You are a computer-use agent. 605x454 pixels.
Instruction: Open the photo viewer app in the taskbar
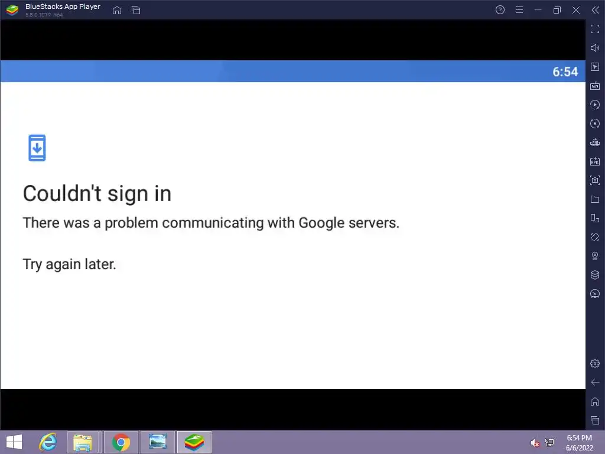[x=158, y=442]
